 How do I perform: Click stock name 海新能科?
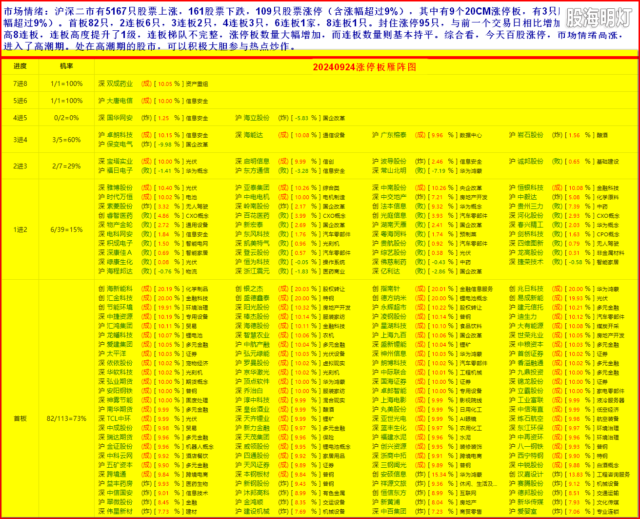pos(120,289)
